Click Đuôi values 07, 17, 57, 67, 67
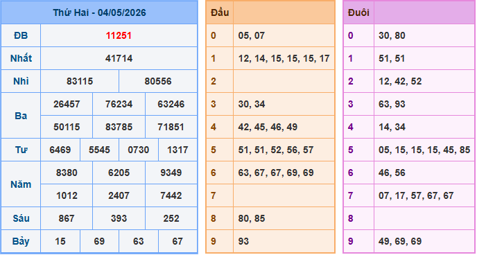The height and width of the screenshot is (255, 477). 416,195
